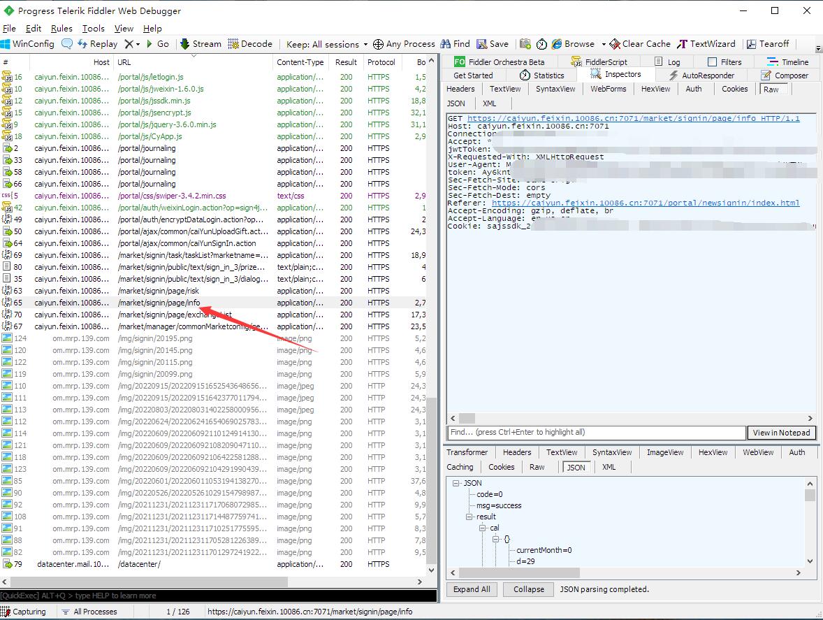Image resolution: width=823 pixels, height=620 pixels.
Task: Select request WebForms inspector tab
Action: point(609,89)
